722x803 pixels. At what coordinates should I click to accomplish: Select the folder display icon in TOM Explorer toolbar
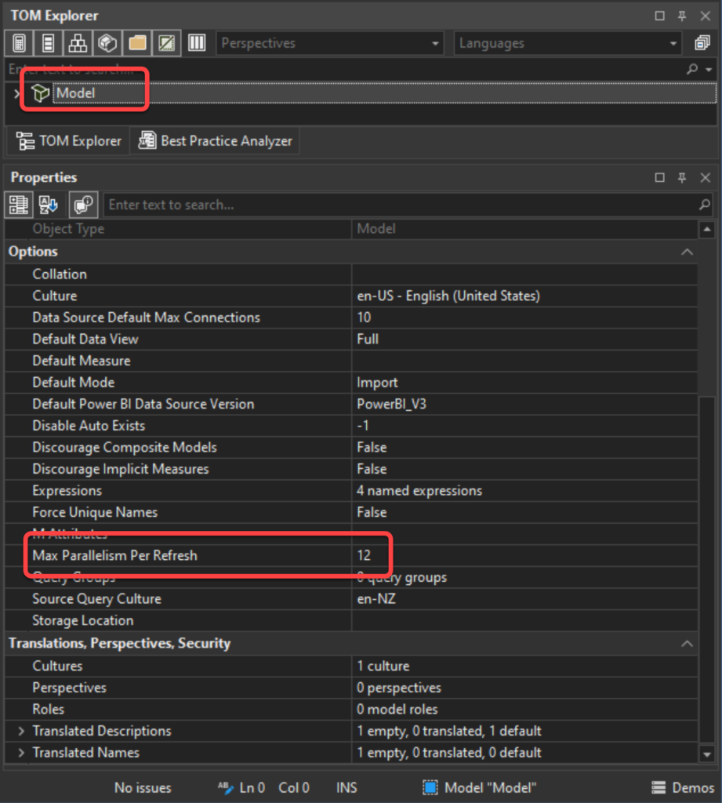coord(136,42)
